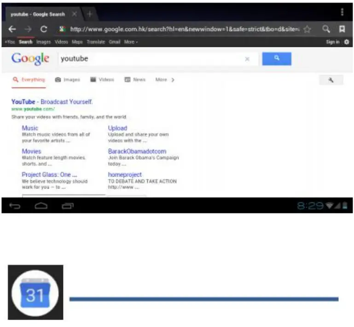
Task: Open a new tab with the plus icon
Action: click(90, 14)
